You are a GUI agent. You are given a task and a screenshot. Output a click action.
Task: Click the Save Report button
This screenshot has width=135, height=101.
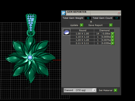click(x=98, y=25)
